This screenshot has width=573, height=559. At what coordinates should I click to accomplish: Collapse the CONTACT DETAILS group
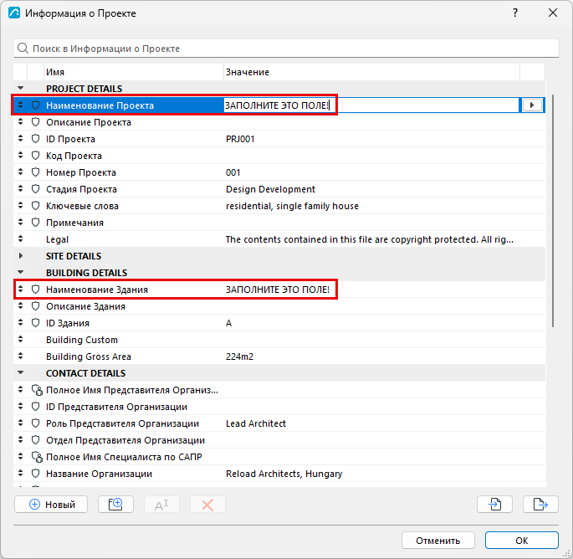(x=20, y=373)
